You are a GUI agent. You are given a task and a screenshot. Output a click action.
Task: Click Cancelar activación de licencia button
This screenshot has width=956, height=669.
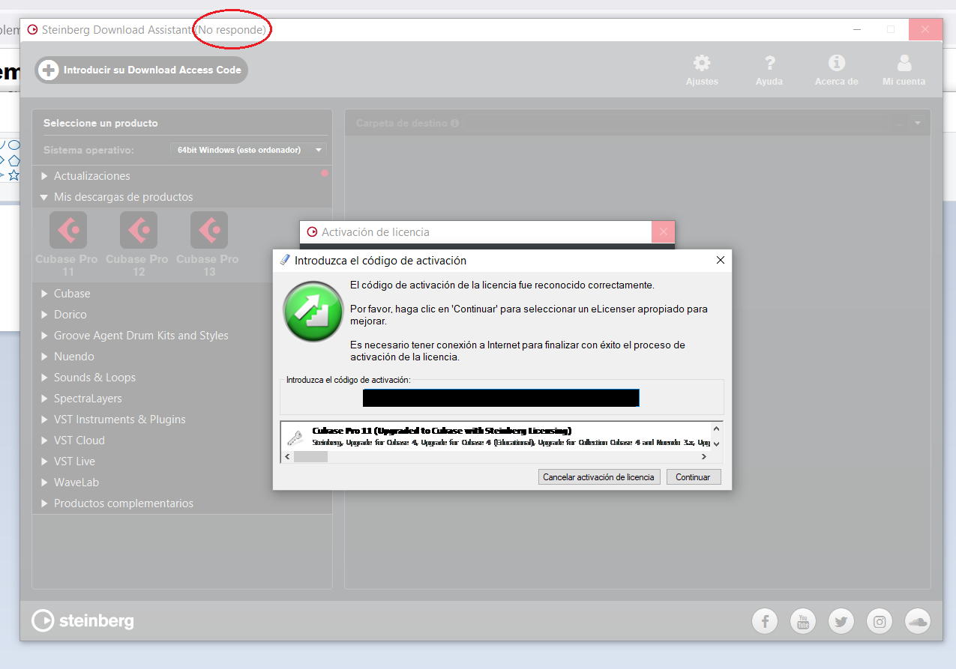(x=599, y=477)
